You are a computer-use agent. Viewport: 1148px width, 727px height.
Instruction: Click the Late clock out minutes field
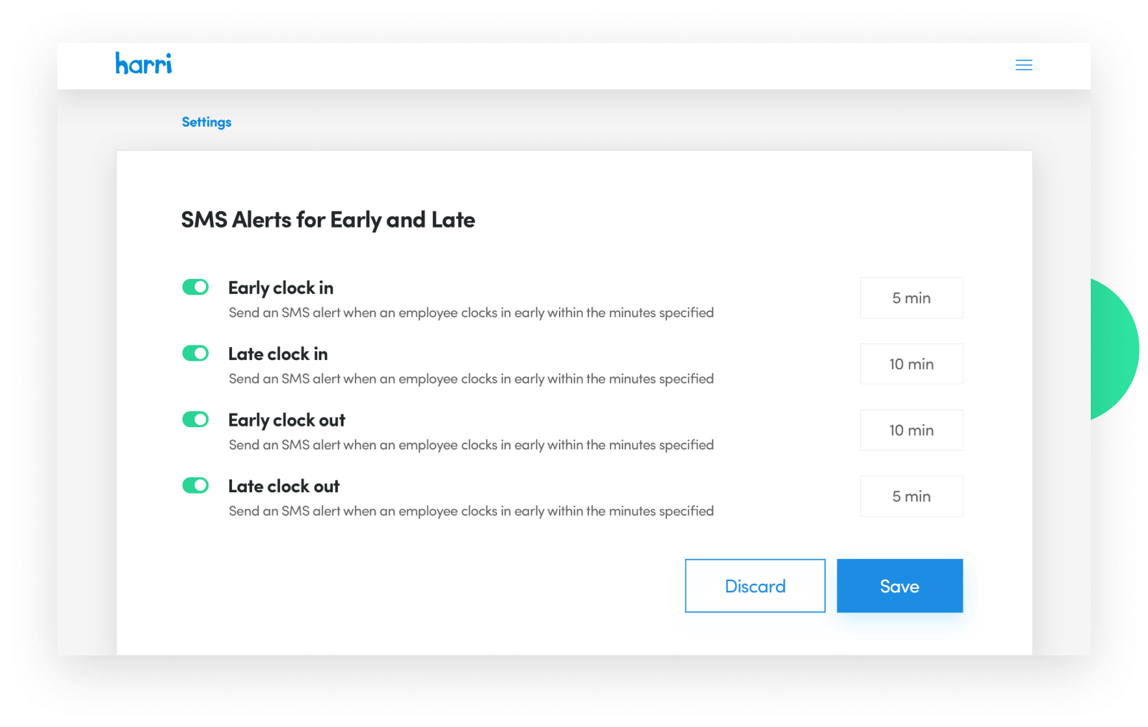click(x=911, y=497)
